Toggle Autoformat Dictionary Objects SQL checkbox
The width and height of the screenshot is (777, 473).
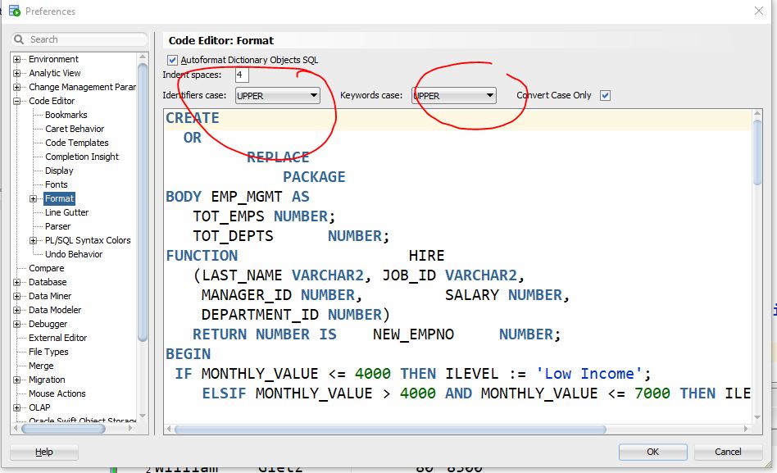coord(172,60)
